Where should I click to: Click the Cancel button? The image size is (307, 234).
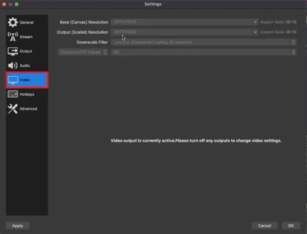(265, 225)
